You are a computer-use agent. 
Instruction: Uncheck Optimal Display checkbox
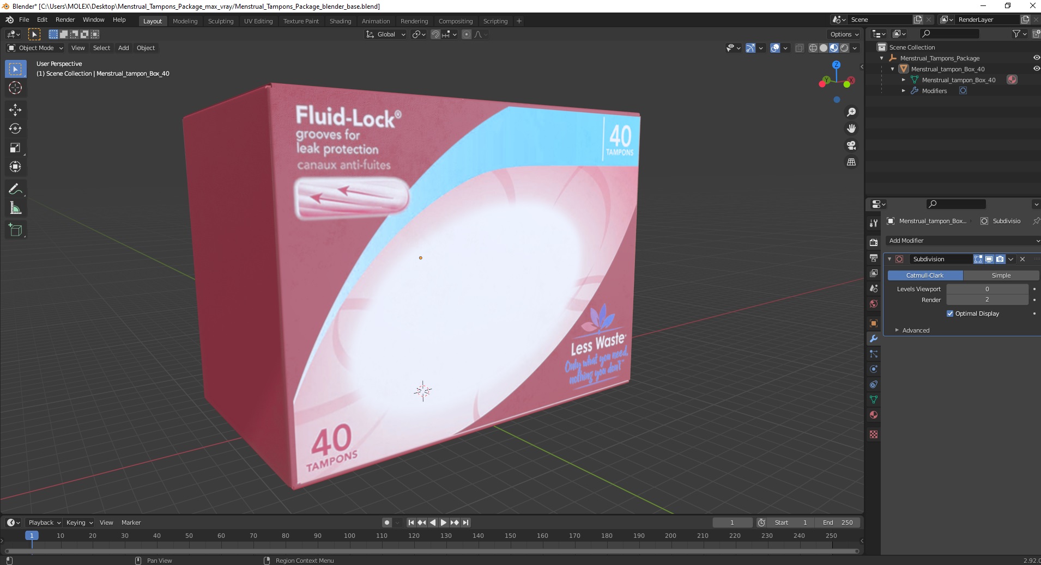tap(950, 314)
